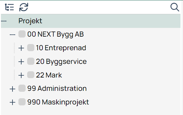
Task: Collapse the 00 NEXT Bygg AB node
Action: tap(12, 34)
